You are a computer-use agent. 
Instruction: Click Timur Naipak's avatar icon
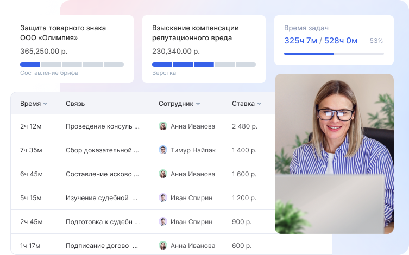163,150
